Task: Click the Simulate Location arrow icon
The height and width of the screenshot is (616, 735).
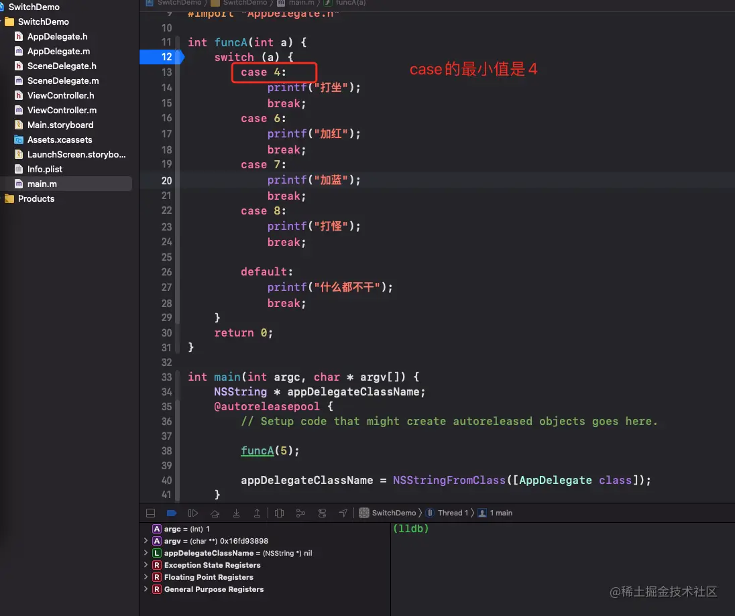Action: tap(343, 513)
